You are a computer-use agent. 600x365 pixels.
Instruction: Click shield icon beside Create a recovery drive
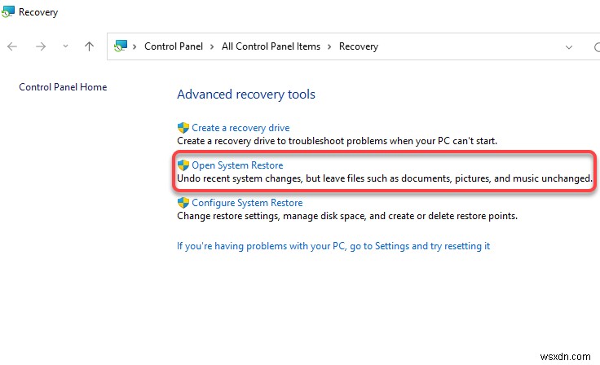183,127
